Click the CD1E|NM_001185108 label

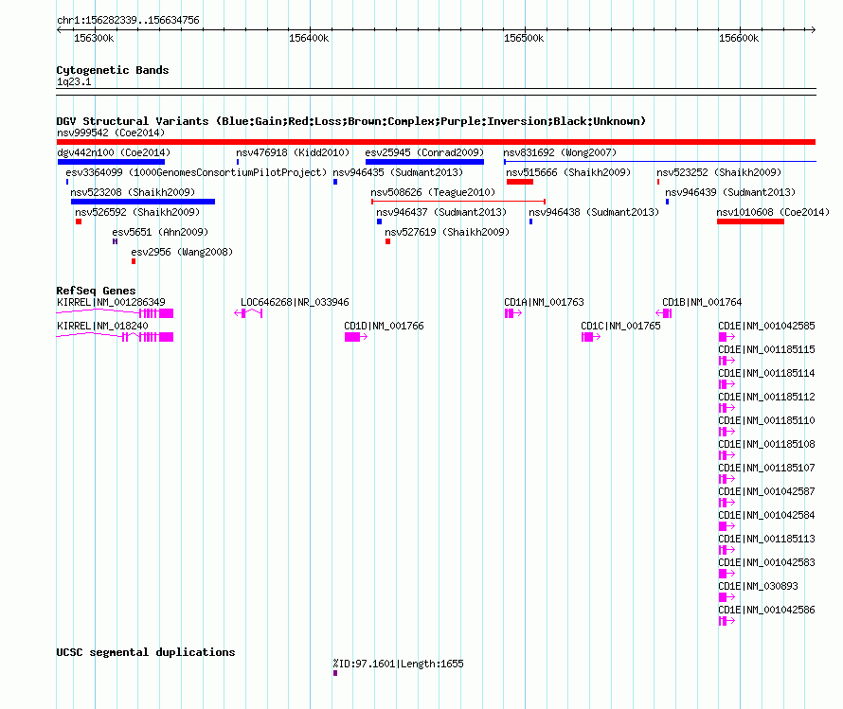766,444
